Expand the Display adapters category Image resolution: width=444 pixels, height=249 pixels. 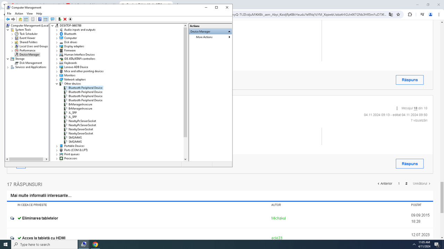(x=57, y=46)
